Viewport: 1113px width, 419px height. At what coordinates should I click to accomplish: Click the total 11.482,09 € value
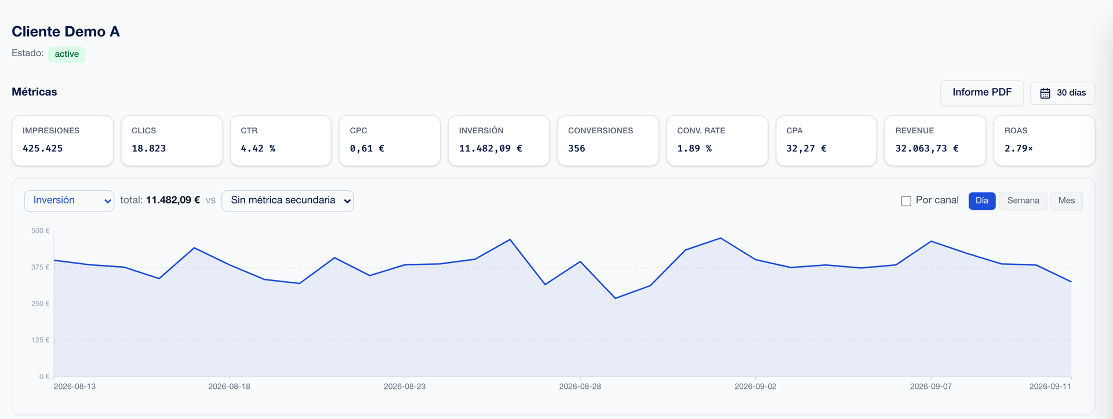point(173,201)
